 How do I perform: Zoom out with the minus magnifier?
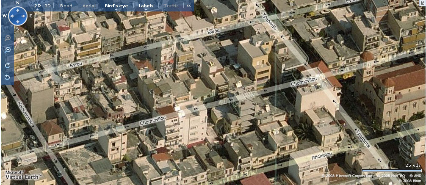[8, 50]
